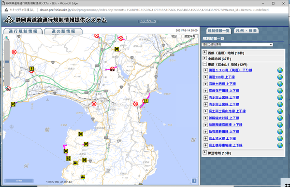Screen dimensions: 290x187
Task: Open the 道の駅情報 tab
Action: point(63,31)
